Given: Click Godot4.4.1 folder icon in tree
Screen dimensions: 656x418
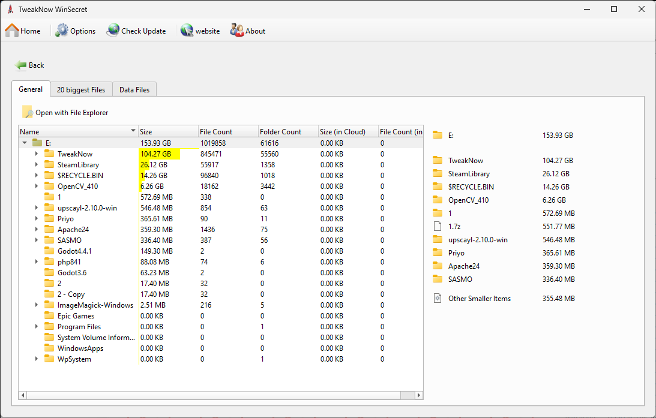Looking at the screenshot, I should (x=49, y=251).
